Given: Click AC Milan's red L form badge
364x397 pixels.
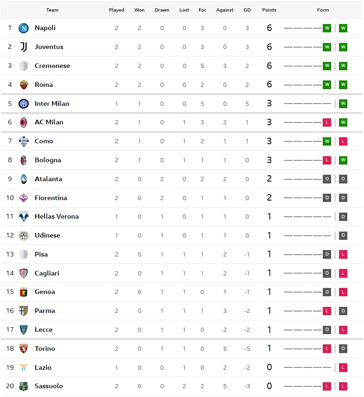Looking at the screenshot, I should [327, 122].
